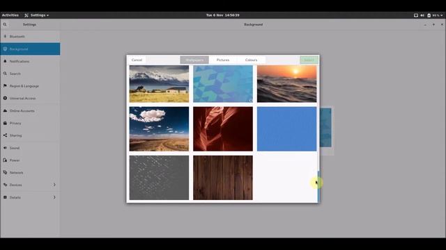Click the search icon in the Settings header
The height and width of the screenshot is (250, 446).
point(5,25)
